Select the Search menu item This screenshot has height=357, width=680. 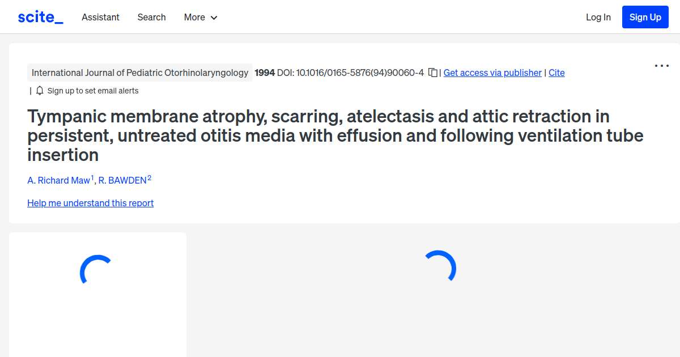click(151, 17)
